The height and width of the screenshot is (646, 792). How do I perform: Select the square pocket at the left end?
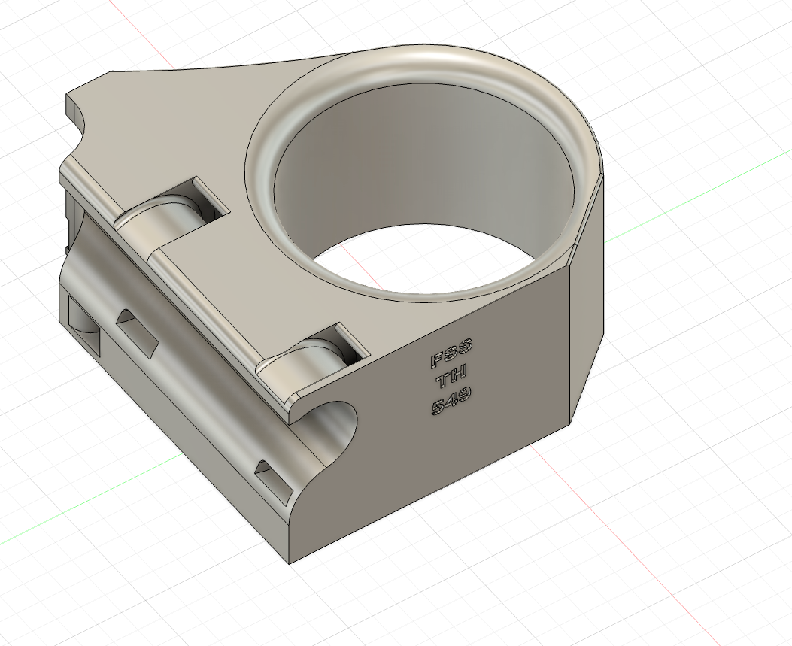pos(83,323)
